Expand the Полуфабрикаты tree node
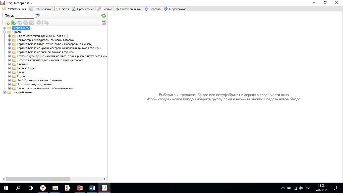343x193 pixels. click(x=5, y=92)
